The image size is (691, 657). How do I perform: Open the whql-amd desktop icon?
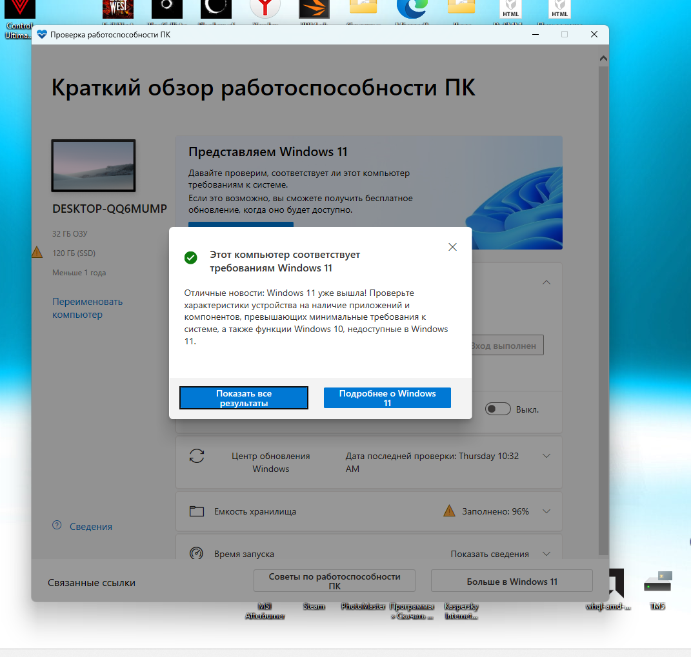(617, 582)
